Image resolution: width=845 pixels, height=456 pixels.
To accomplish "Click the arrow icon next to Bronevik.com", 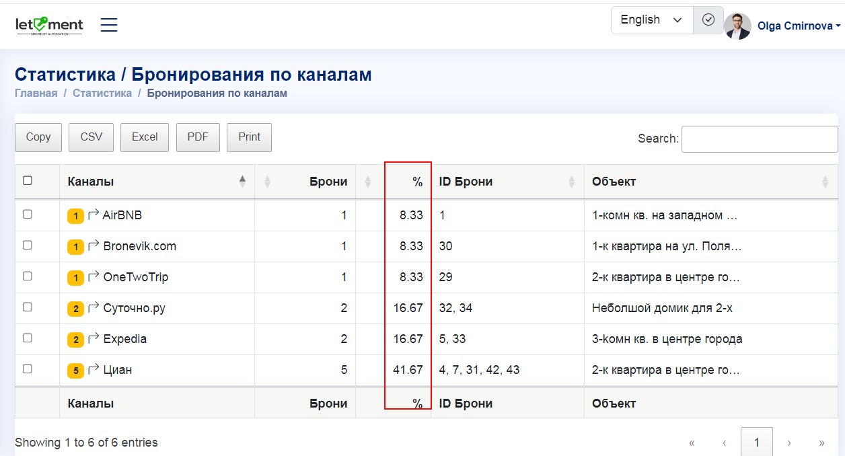I will click(94, 245).
